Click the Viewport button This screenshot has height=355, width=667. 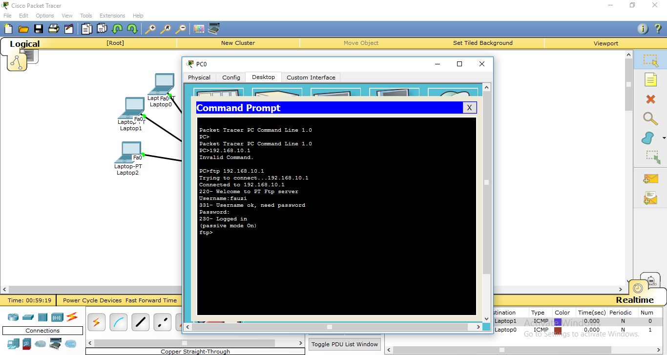606,43
